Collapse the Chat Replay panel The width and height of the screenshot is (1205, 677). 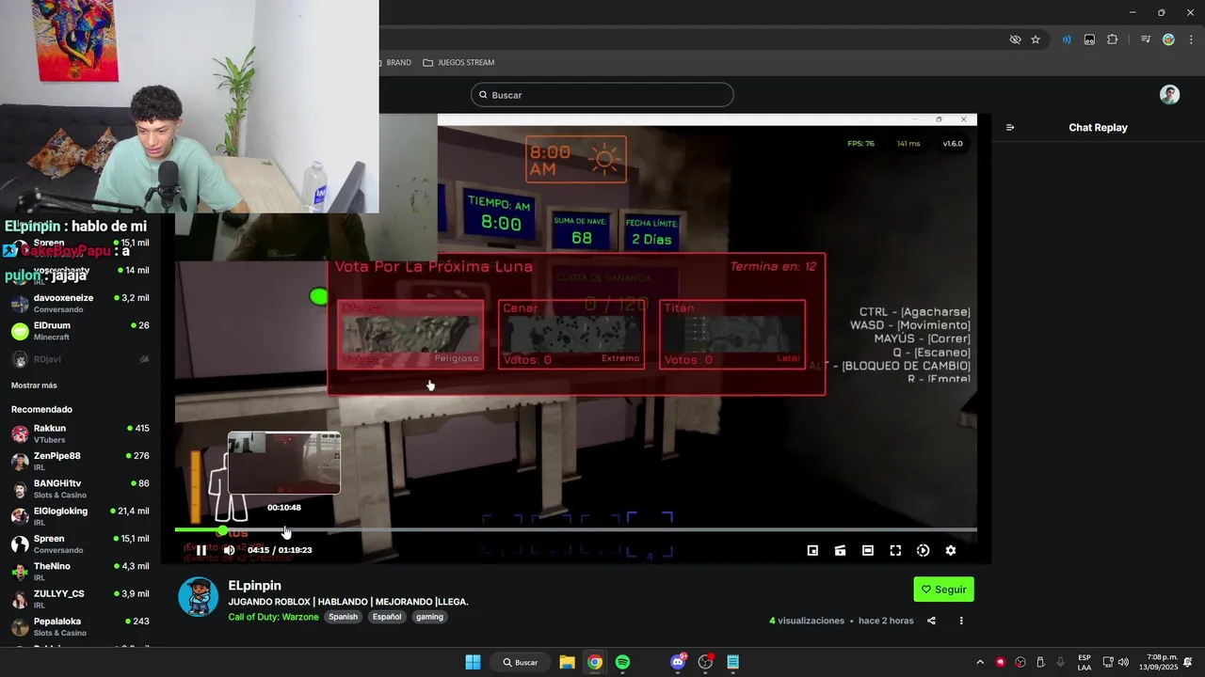point(1010,128)
